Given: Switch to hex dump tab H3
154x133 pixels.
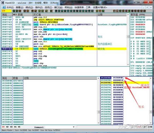Looking at the screenshot, I should coord(11,127).
